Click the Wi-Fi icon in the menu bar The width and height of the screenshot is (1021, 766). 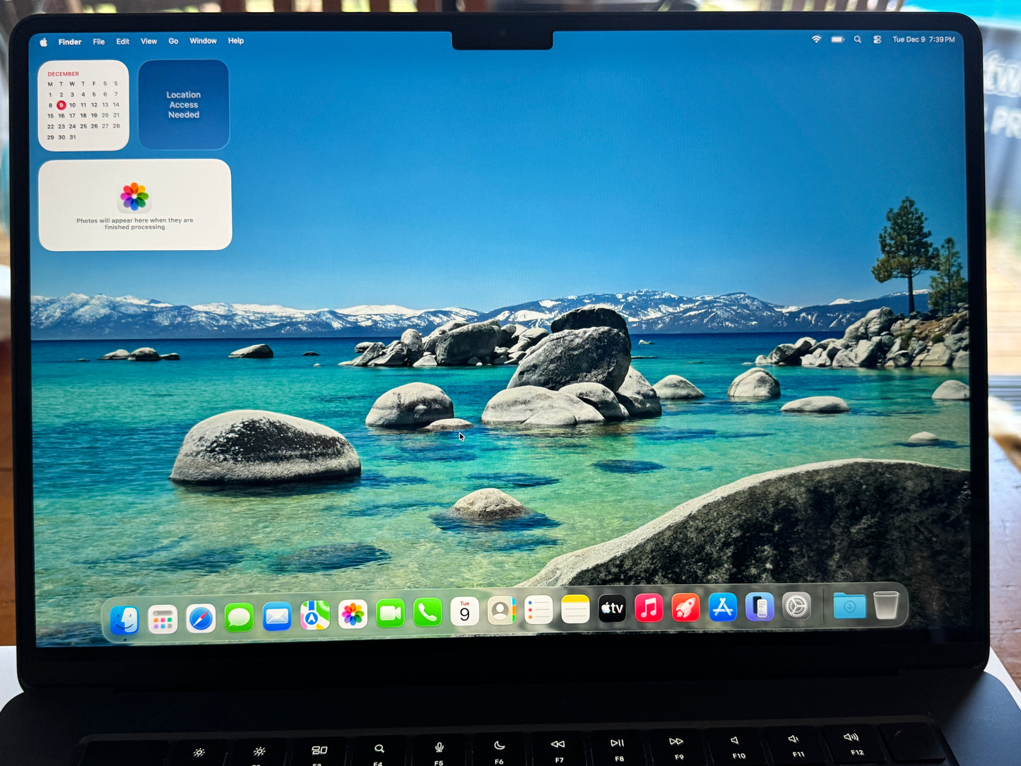pyautogui.click(x=816, y=40)
